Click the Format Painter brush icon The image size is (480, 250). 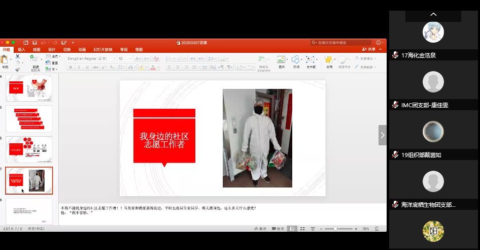point(17,69)
